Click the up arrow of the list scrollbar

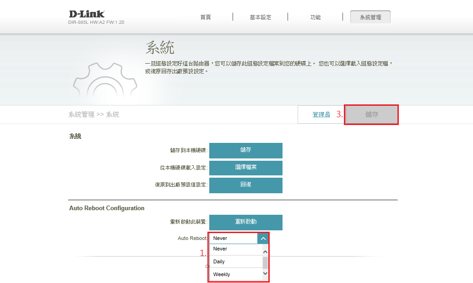coord(265,251)
